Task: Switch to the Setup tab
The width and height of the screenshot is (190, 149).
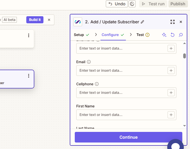Action: pos(79,35)
